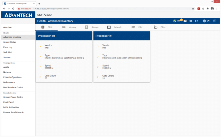Click the orange notification badge near OK
Image resolution: width=221 pixels, height=137 pixels.
pos(181,20)
